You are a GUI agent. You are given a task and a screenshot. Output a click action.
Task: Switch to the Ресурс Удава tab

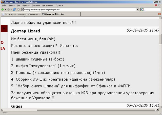[x=21, y=14]
